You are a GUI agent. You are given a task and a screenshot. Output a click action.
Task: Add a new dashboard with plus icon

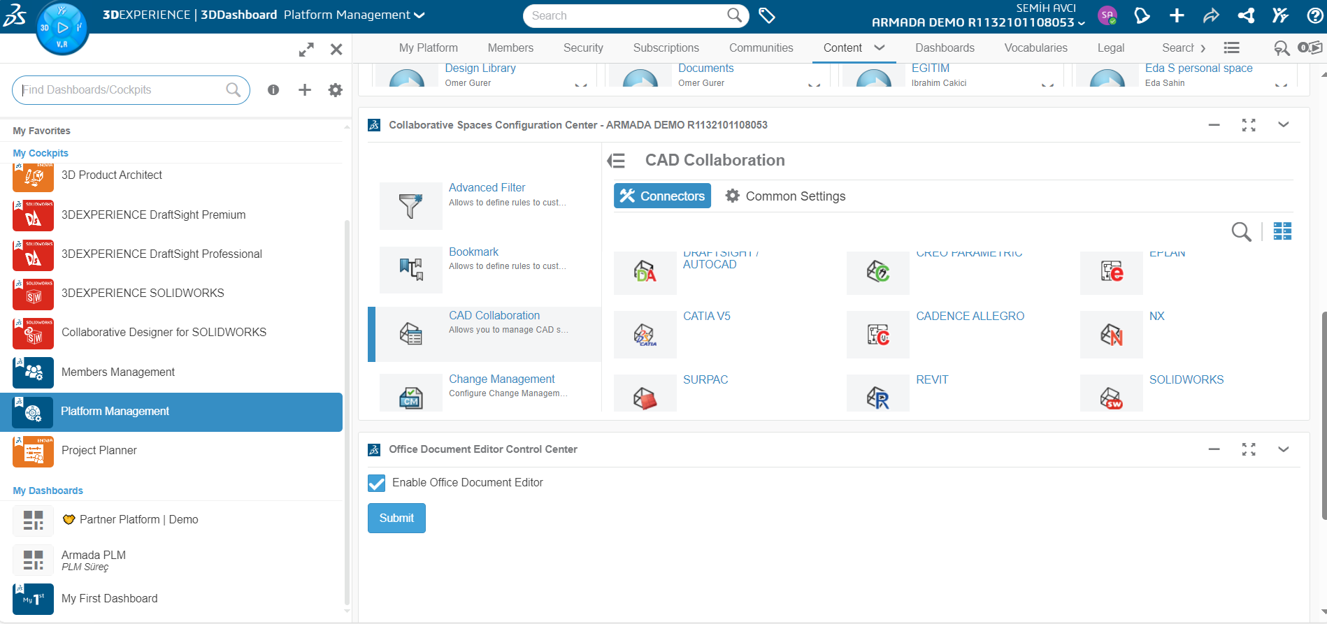pos(305,89)
